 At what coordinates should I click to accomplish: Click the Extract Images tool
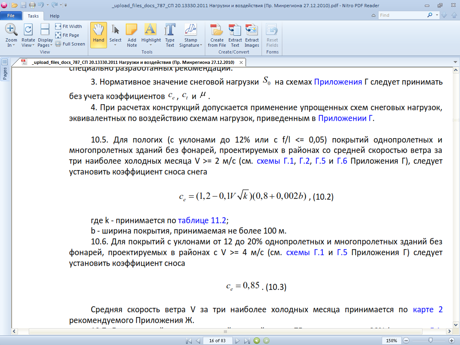click(252, 35)
